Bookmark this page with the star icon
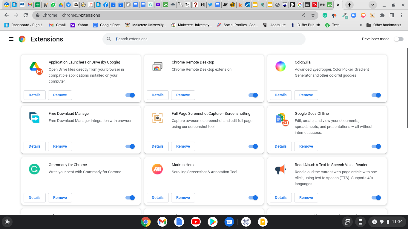This screenshot has height=229, width=408. 313,15
